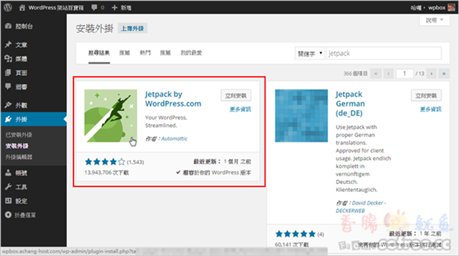Click the current page number field
This screenshot has height=256, width=459.
click(405, 74)
